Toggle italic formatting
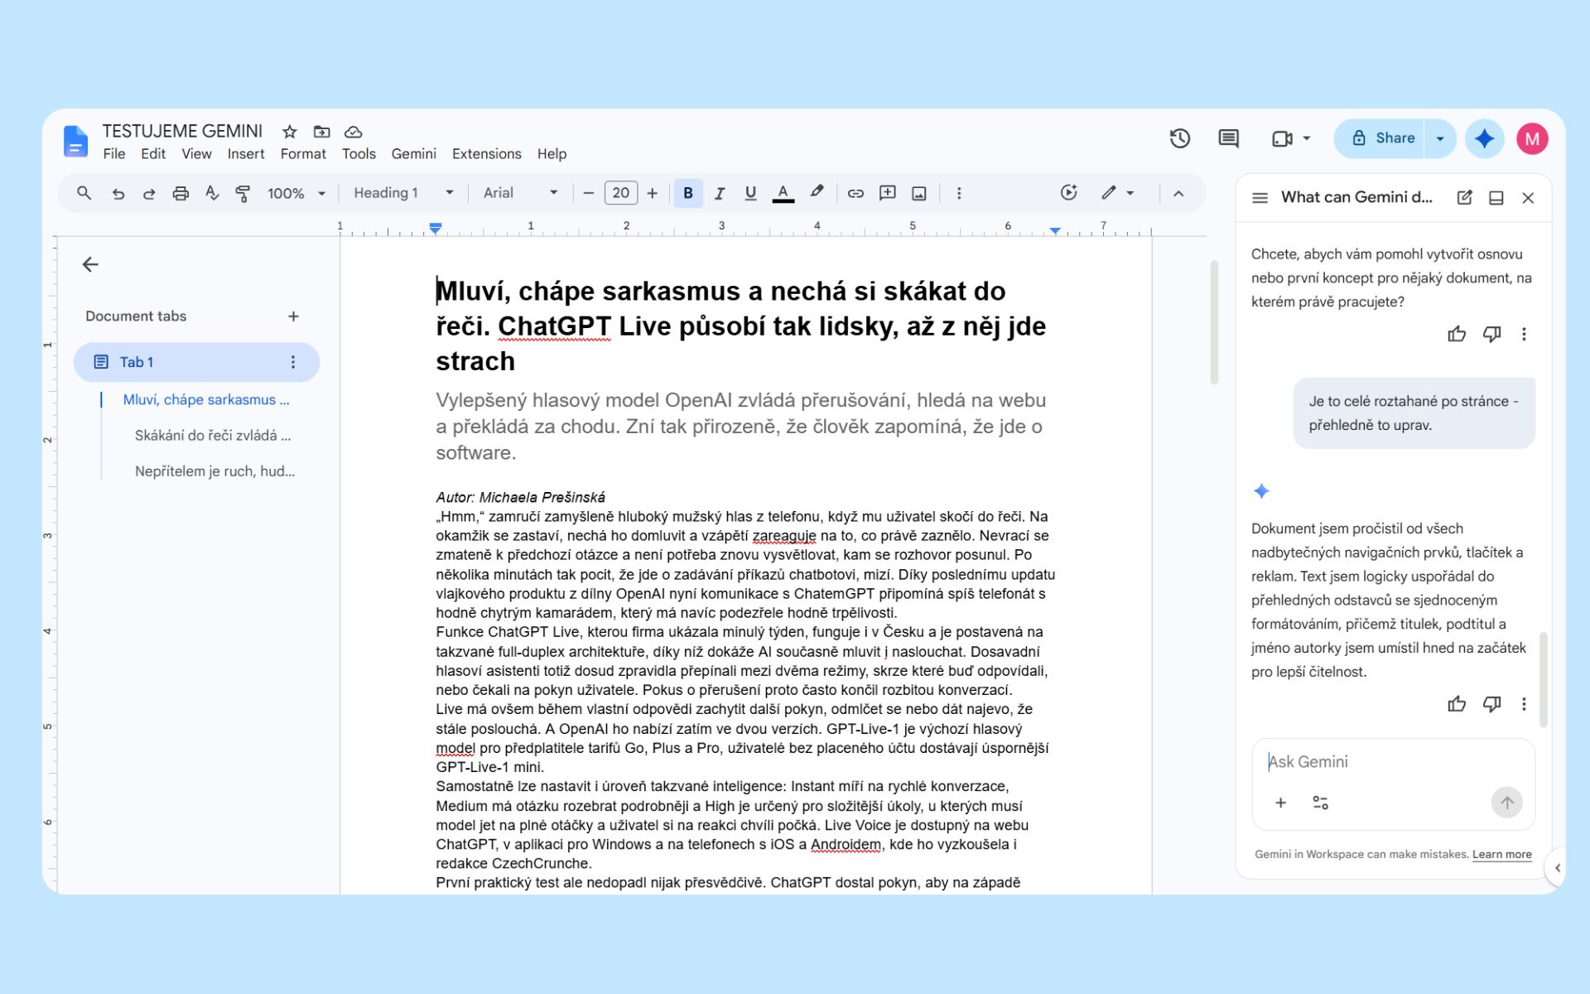The width and height of the screenshot is (1590, 994). pyautogui.click(x=720, y=193)
